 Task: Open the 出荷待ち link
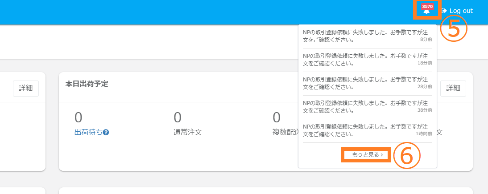tap(88, 133)
